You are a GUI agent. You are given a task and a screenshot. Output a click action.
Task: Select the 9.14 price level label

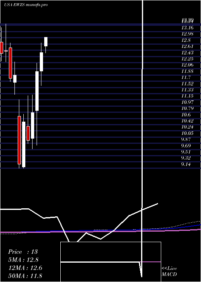[186, 164]
